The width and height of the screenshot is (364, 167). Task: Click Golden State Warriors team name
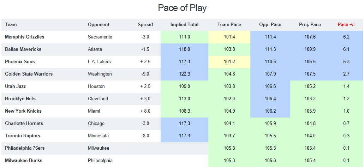pos(29,74)
